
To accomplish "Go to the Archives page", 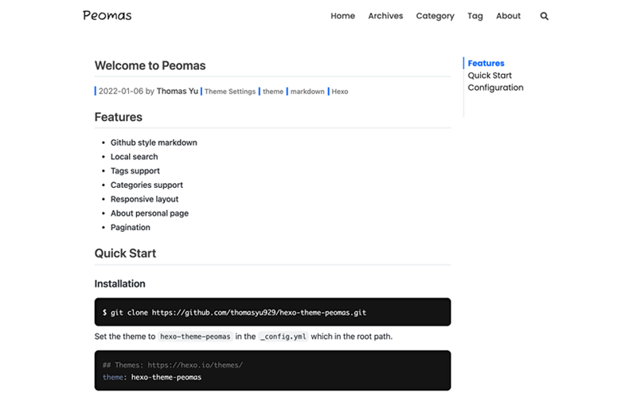I will (385, 16).
